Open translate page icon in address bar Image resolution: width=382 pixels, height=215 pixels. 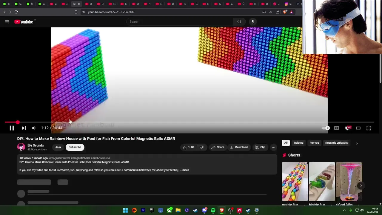coord(271,12)
